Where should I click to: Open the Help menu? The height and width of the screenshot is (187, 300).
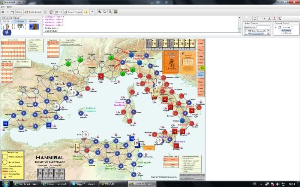point(9,7)
